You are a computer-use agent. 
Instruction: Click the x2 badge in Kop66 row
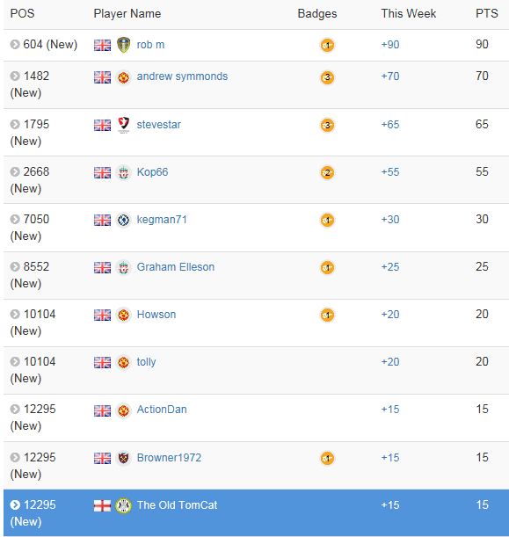pos(327,172)
